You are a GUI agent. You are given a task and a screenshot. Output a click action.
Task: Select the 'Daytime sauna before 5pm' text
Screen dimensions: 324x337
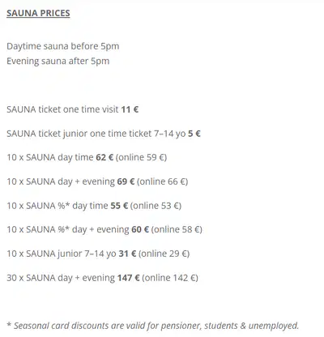point(63,46)
